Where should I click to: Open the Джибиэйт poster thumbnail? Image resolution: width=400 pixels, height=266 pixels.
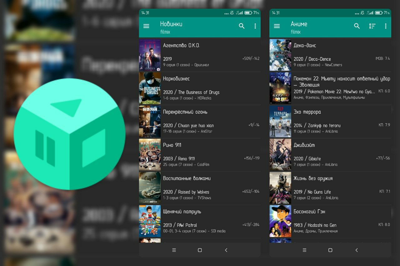pyautogui.click(x=280, y=155)
